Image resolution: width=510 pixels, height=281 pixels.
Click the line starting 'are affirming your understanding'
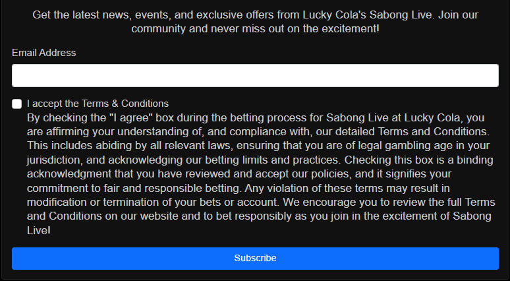(258, 131)
